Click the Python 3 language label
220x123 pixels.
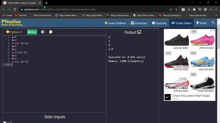14,32
